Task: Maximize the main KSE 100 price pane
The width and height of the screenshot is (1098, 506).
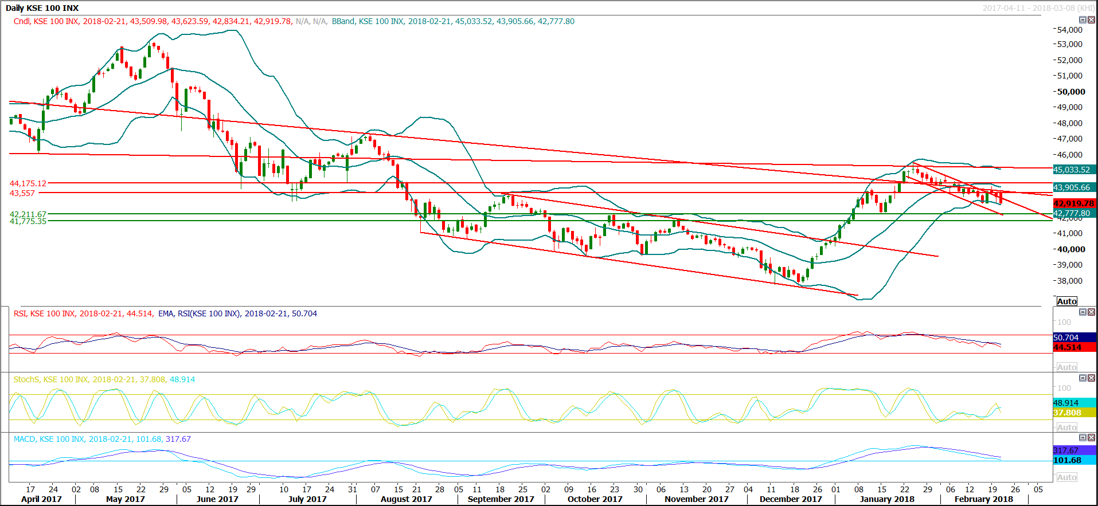Action: point(1083,19)
